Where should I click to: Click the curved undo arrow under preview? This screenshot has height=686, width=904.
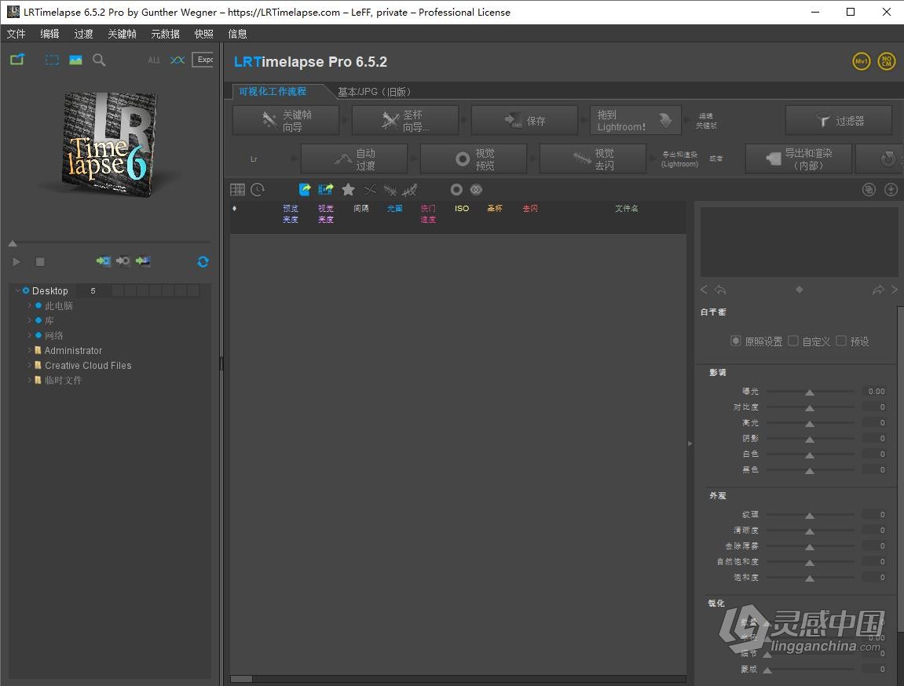click(x=720, y=290)
